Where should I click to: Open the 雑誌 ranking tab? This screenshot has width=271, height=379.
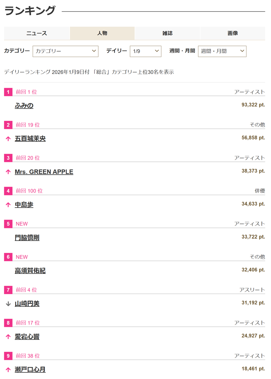[x=167, y=33]
